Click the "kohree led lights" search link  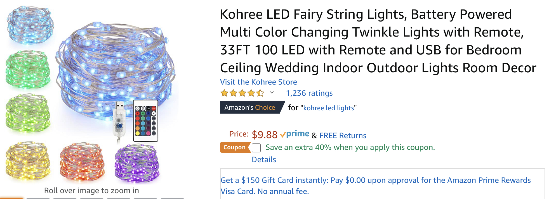pyautogui.click(x=329, y=108)
